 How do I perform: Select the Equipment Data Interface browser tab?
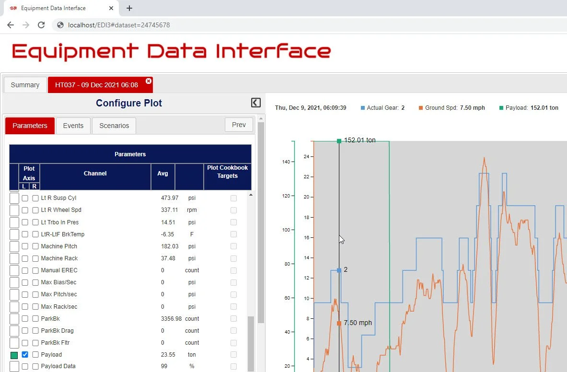[61, 8]
